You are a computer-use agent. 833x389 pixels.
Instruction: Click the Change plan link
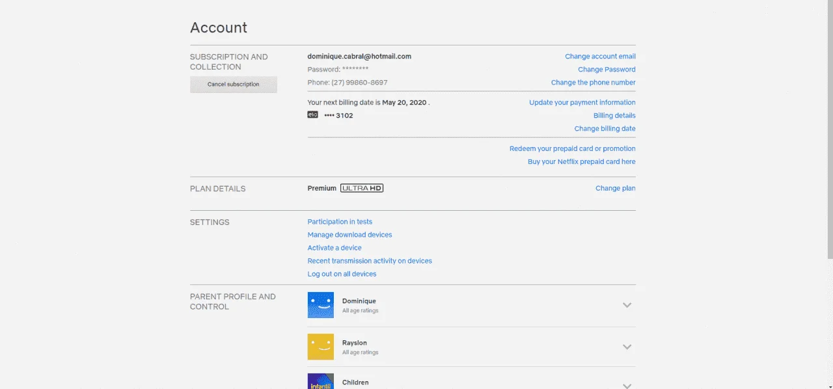616,189
